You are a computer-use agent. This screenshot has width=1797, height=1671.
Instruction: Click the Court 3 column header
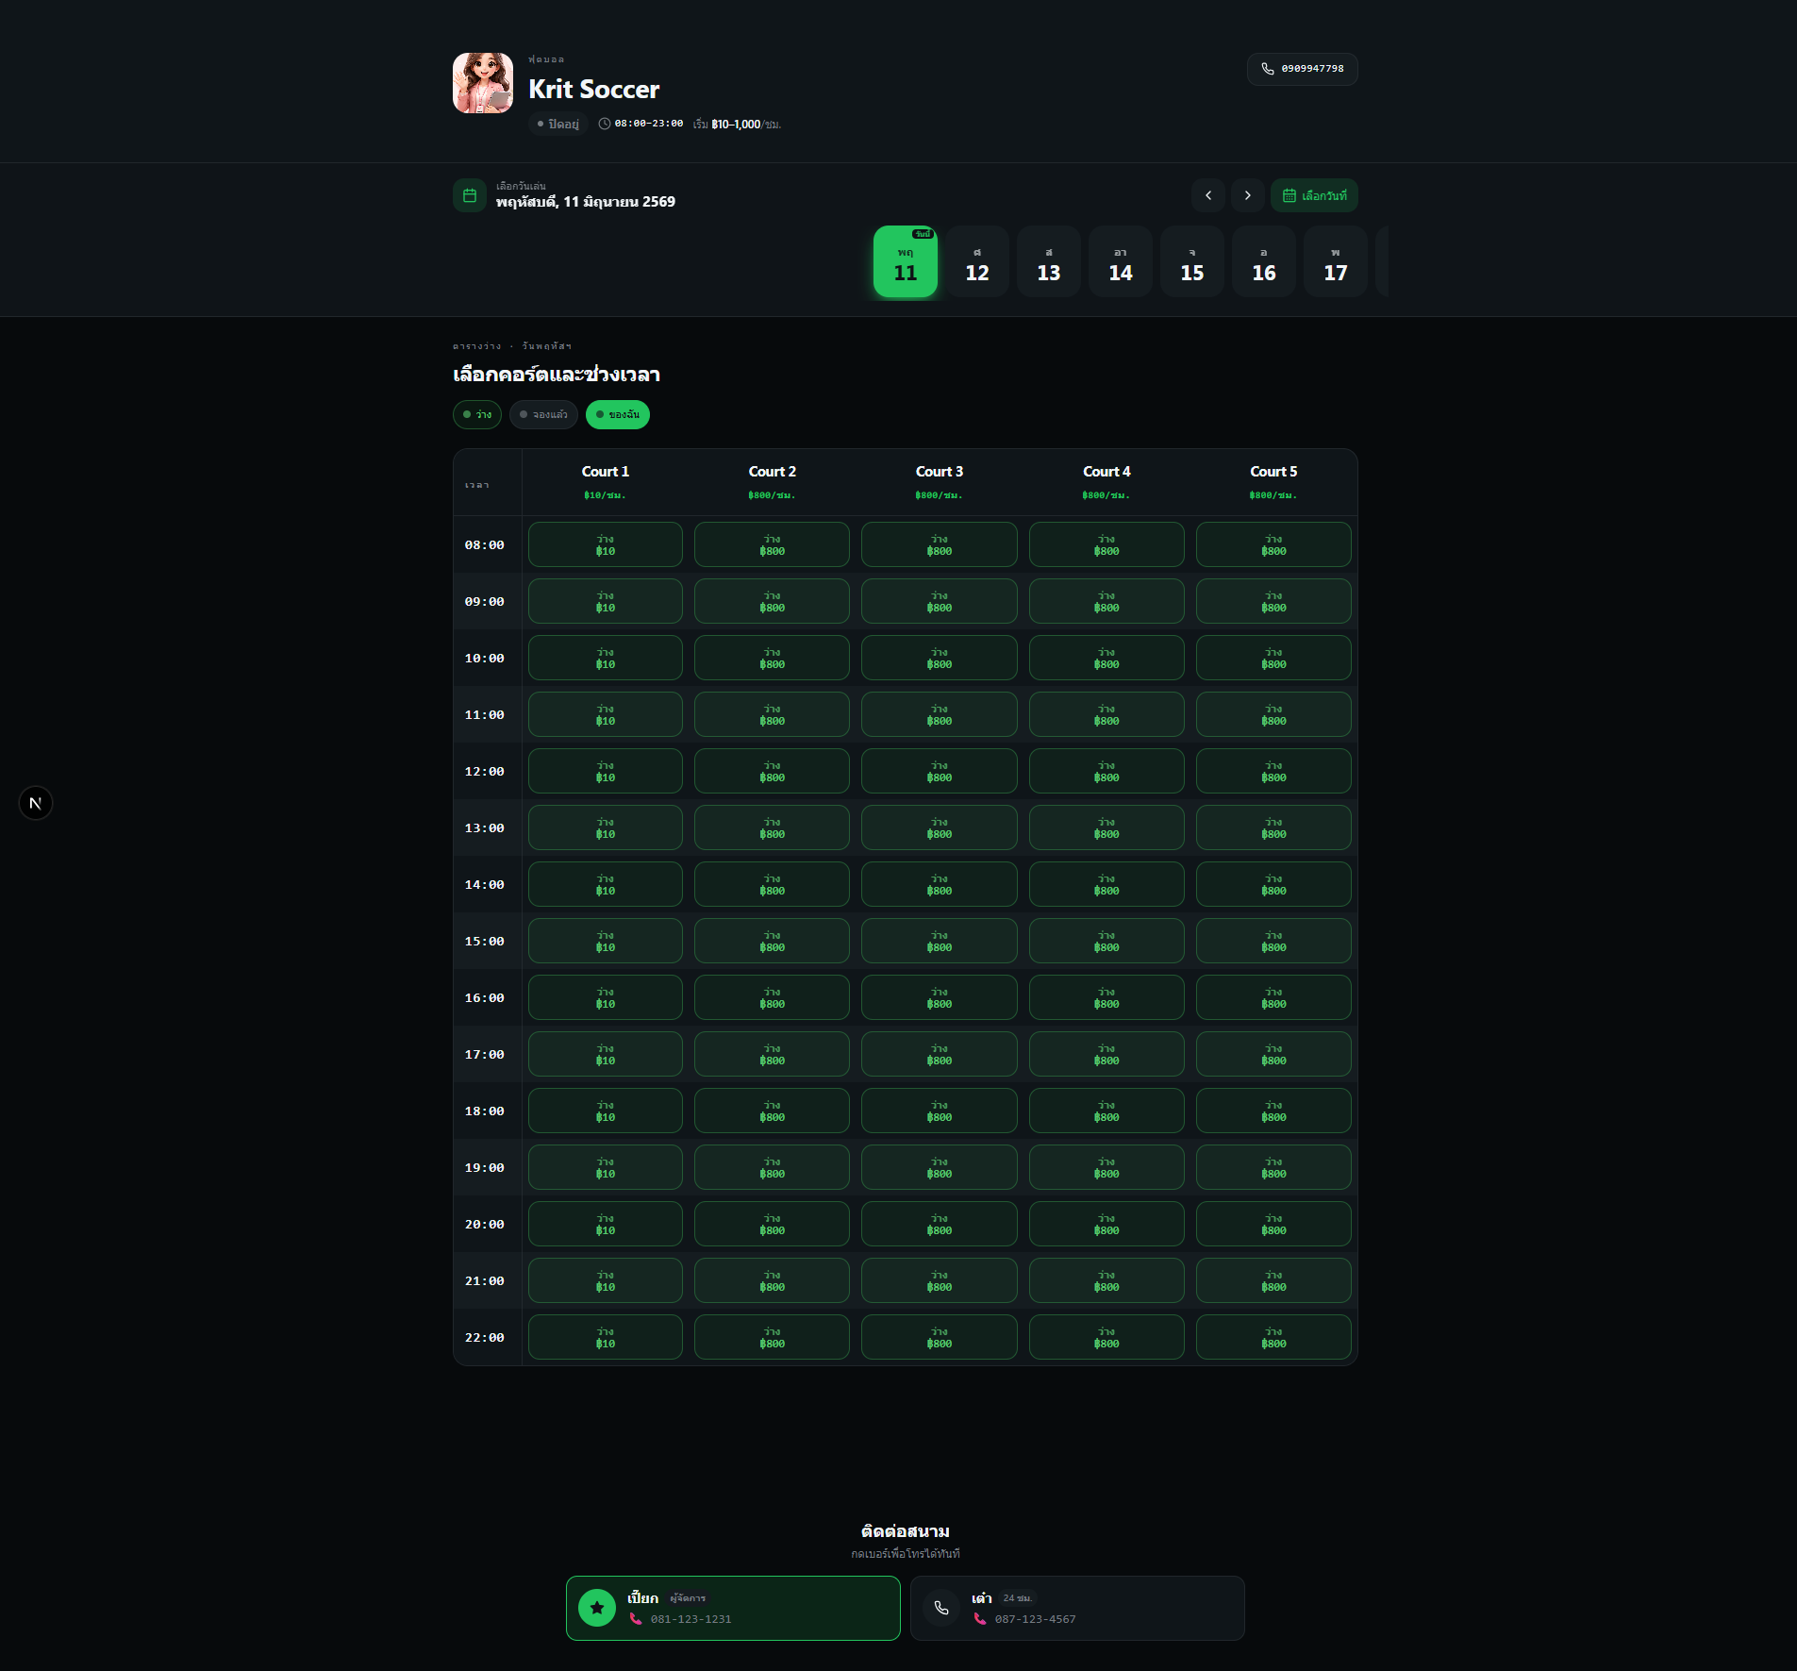(x=940, y=482)
